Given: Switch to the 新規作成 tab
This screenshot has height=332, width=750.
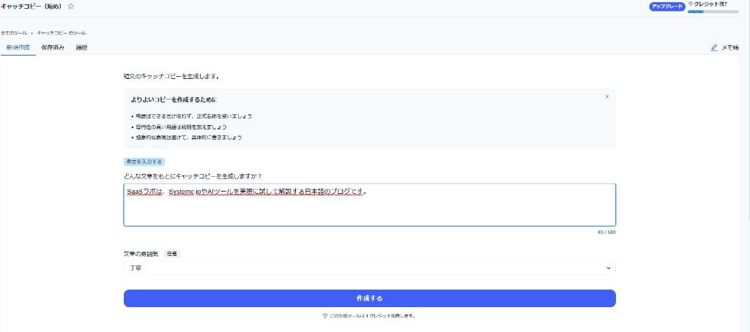Looking at the screenshot, I should [18, 48].
